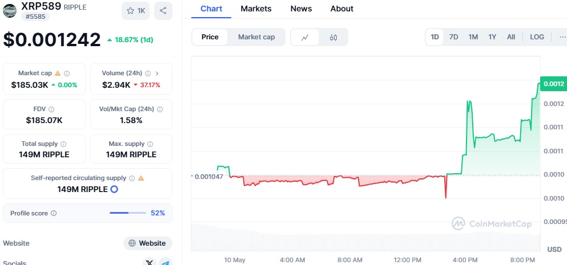The height and width of the screenshot is (265, 567).
Task: Open the News tab
Action: click(x=301, y=9)
